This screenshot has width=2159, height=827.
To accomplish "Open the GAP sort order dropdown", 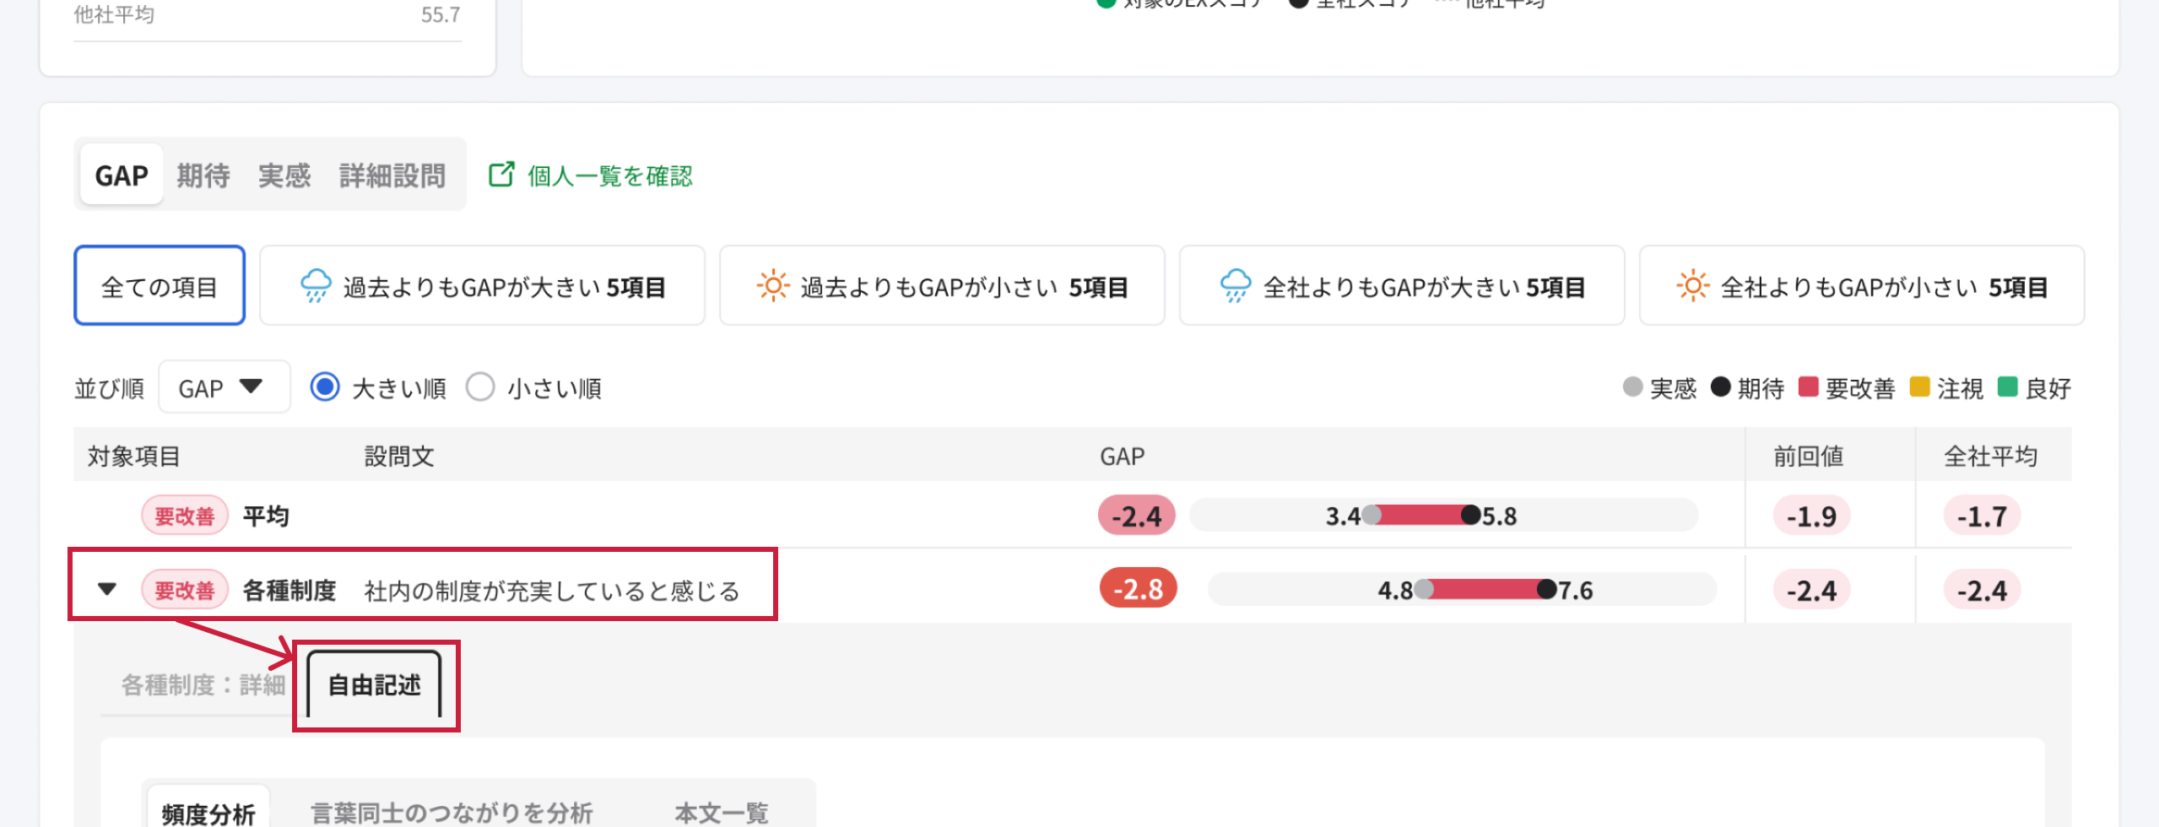I will coord(224,387).
